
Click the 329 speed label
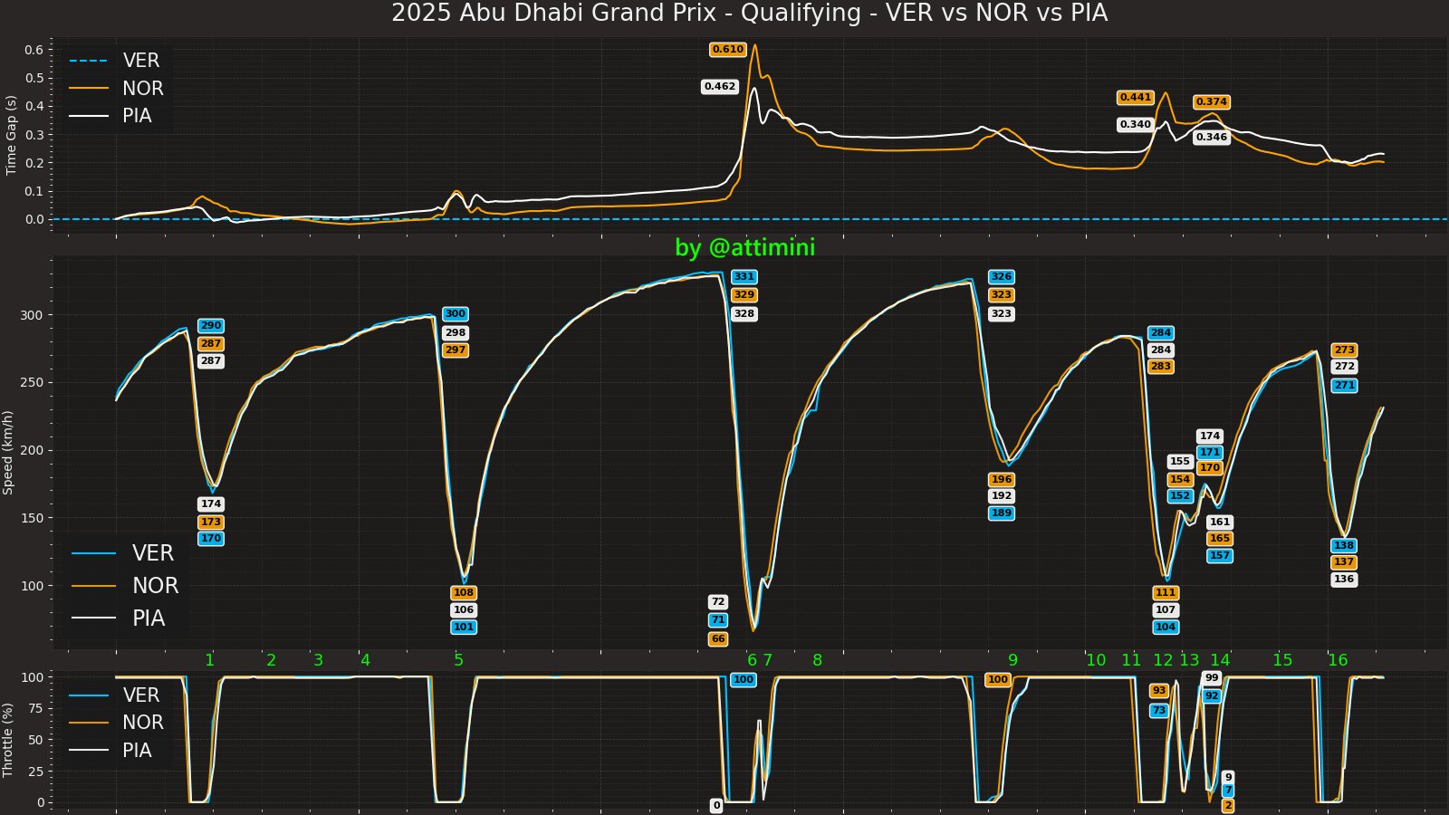point(744,295)
